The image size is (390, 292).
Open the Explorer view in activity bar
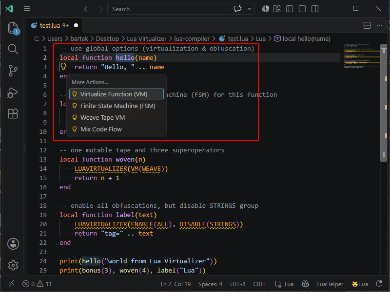(13, 28)
